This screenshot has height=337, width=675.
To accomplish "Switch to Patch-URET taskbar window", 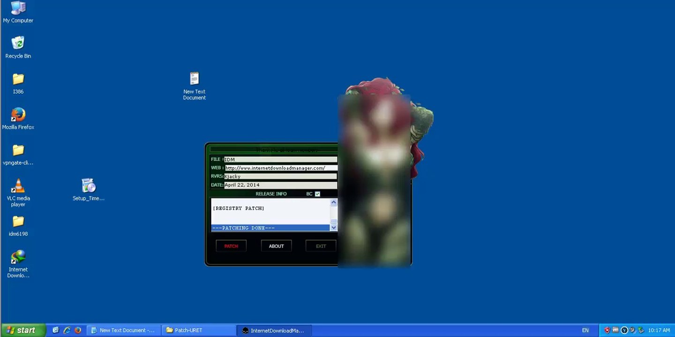I will (199, 330).
